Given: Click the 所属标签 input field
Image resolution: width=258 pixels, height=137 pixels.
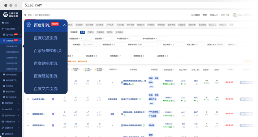Looking at the screenshot, I should pos(91,44).
